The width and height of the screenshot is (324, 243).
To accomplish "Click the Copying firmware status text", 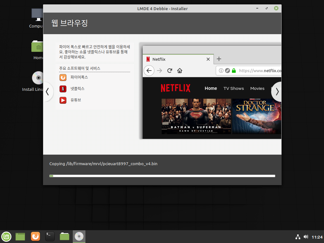I will coord(103,164).
